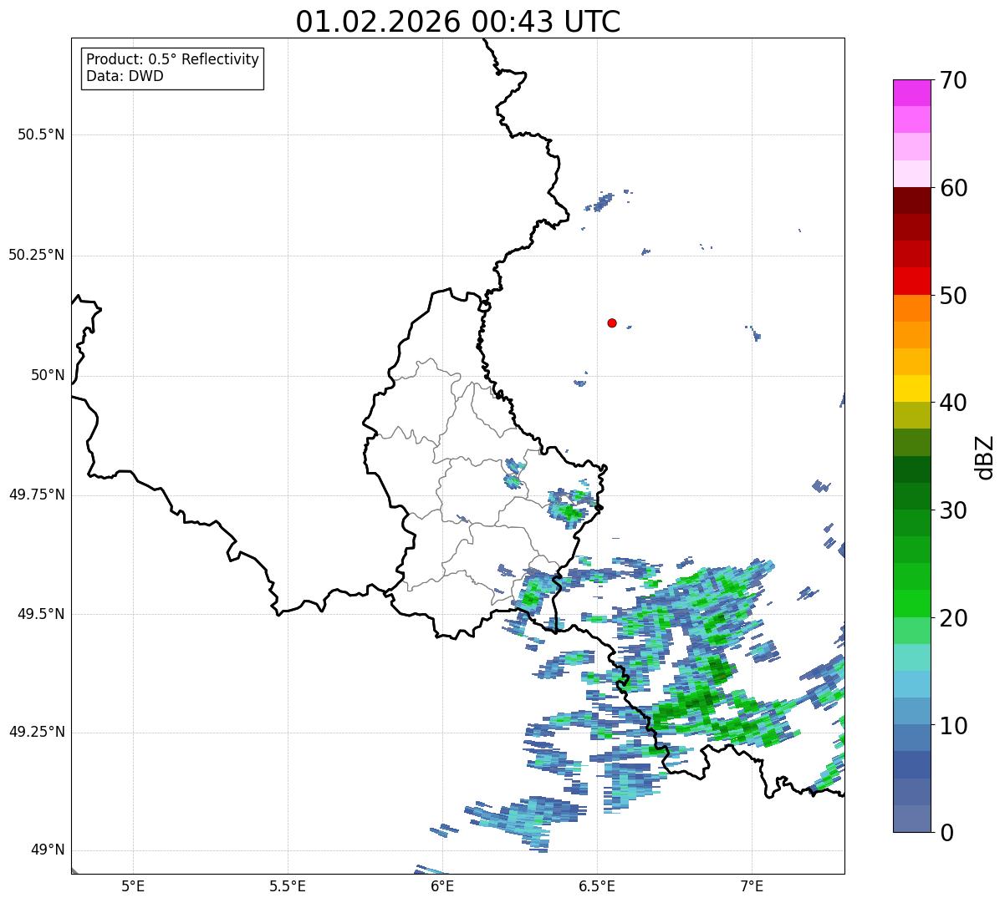Click the orange colorbar swatch just below 50
This screenshot has width=1005, height=903.
click(911, 308)
